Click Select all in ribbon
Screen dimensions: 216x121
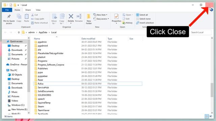pos(142,15)
